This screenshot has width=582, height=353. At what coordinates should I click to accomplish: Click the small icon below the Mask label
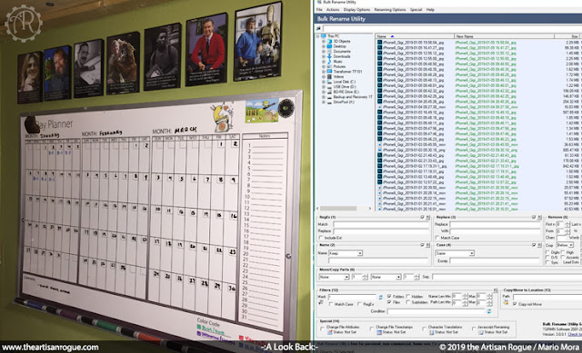(321, 302)
